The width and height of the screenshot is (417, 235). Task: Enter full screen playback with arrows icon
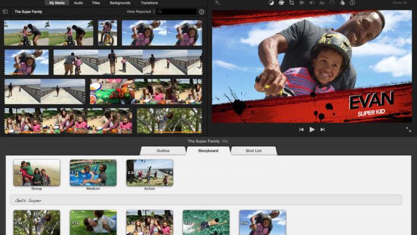(x=409, y=129)
